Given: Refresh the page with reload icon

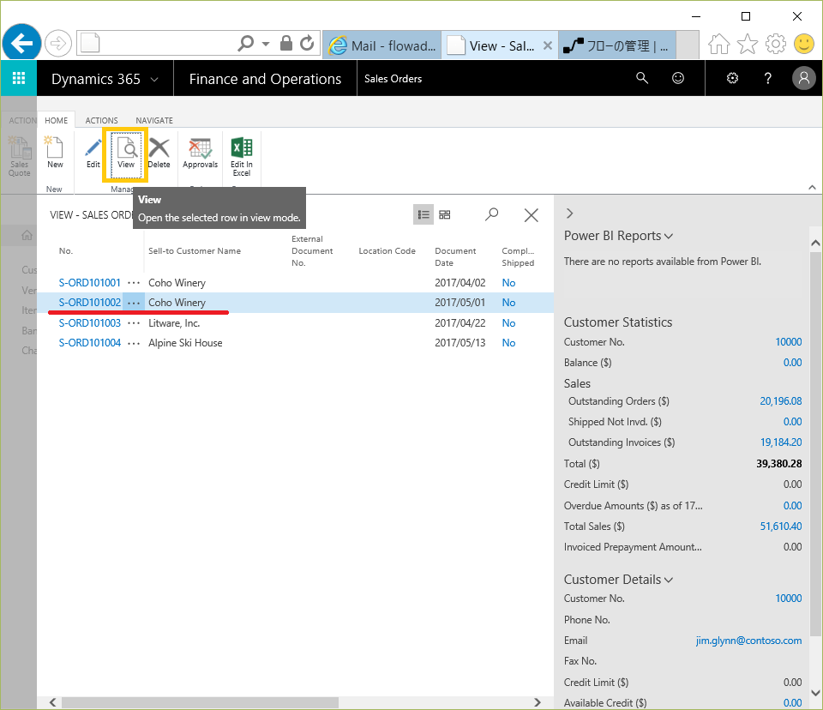Looking at the screenshot, I should click(x=307, y=43).
